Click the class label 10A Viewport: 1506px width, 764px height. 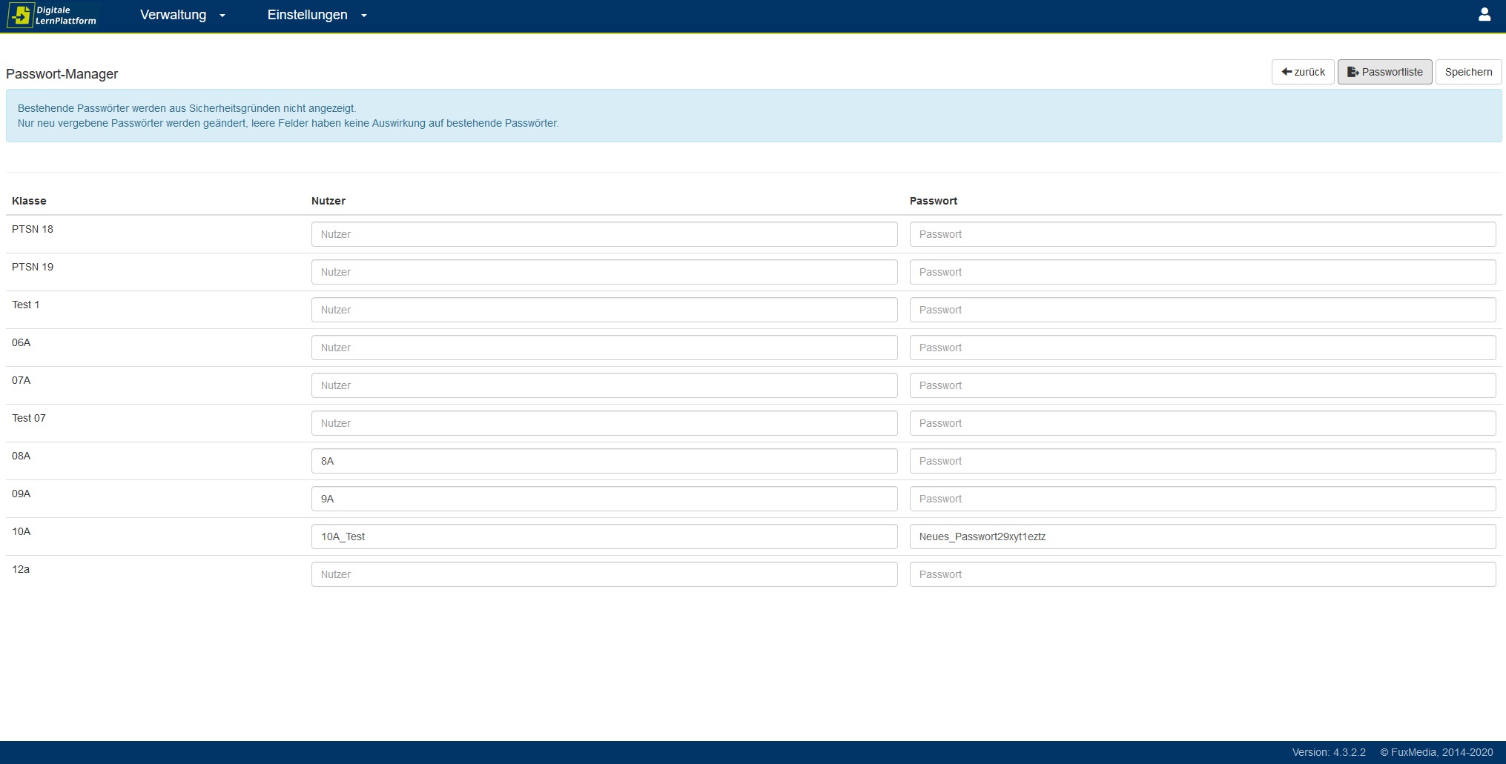pos(22,531)
